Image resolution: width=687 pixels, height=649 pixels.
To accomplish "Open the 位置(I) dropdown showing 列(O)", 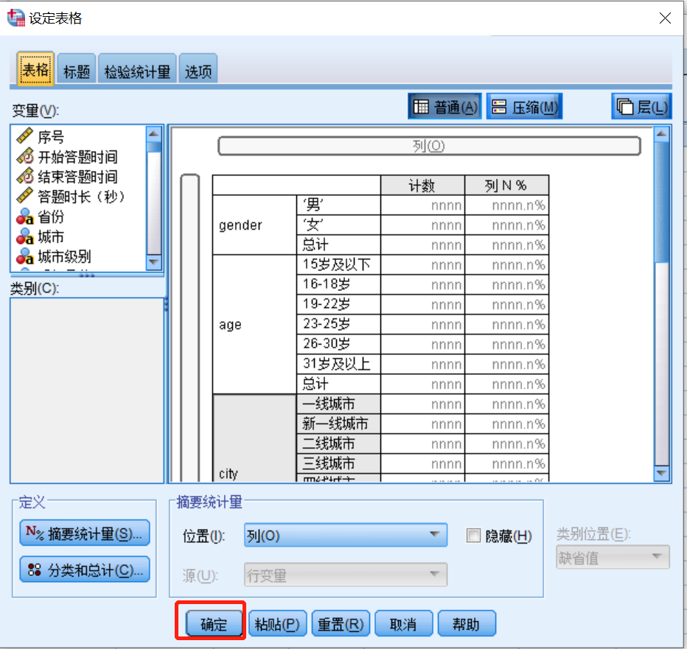I will (x=346, y=535).
